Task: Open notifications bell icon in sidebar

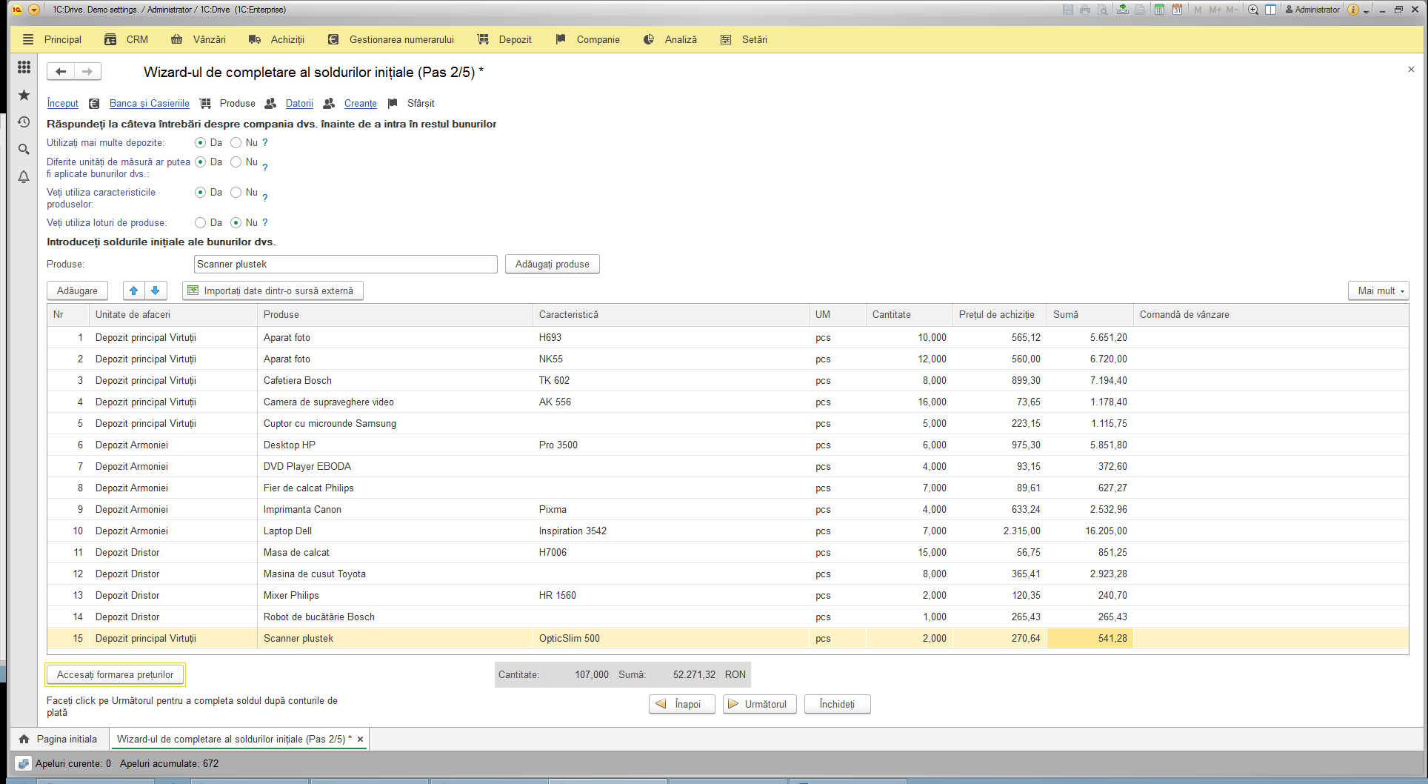Action: pyautogui.click(x=24, y=176)
